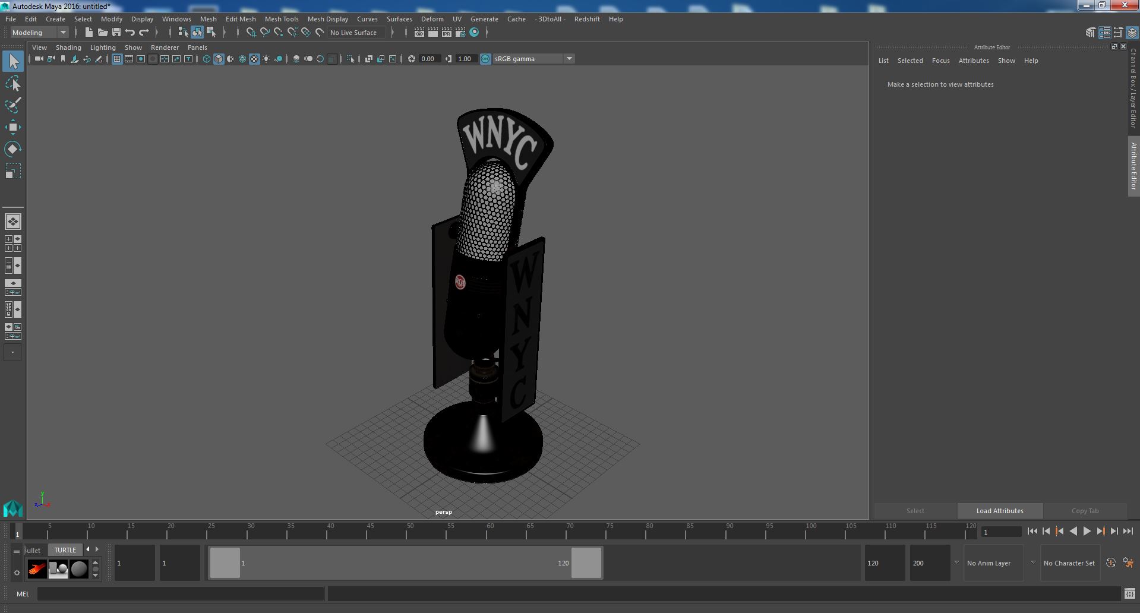Redo the last action

pos(144,33)
